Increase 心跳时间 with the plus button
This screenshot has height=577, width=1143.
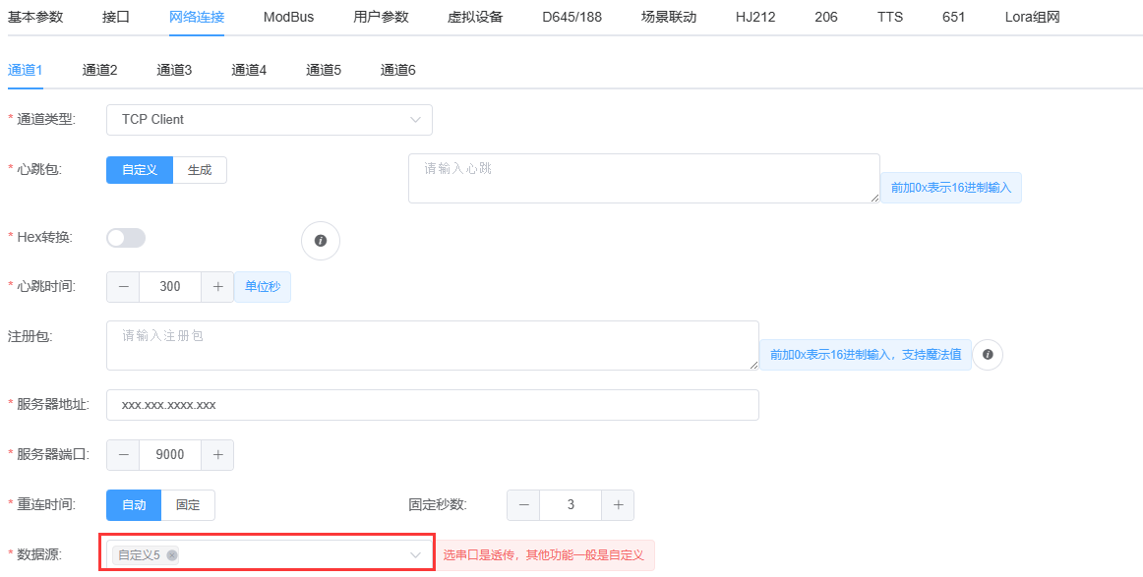coord(217,287)
